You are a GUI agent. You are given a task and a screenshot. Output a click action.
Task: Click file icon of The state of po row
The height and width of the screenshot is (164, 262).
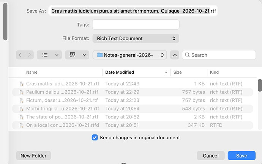pyautogui.click(x=21, y=117)
